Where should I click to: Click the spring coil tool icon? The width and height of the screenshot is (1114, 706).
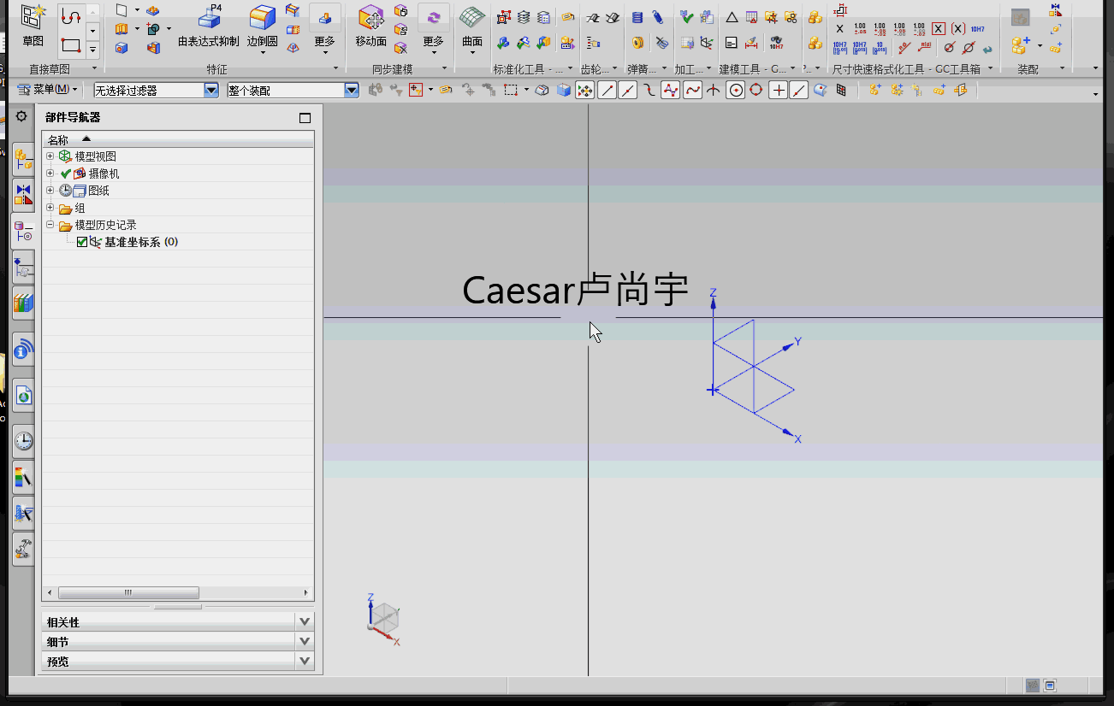[x=637, y=17]
